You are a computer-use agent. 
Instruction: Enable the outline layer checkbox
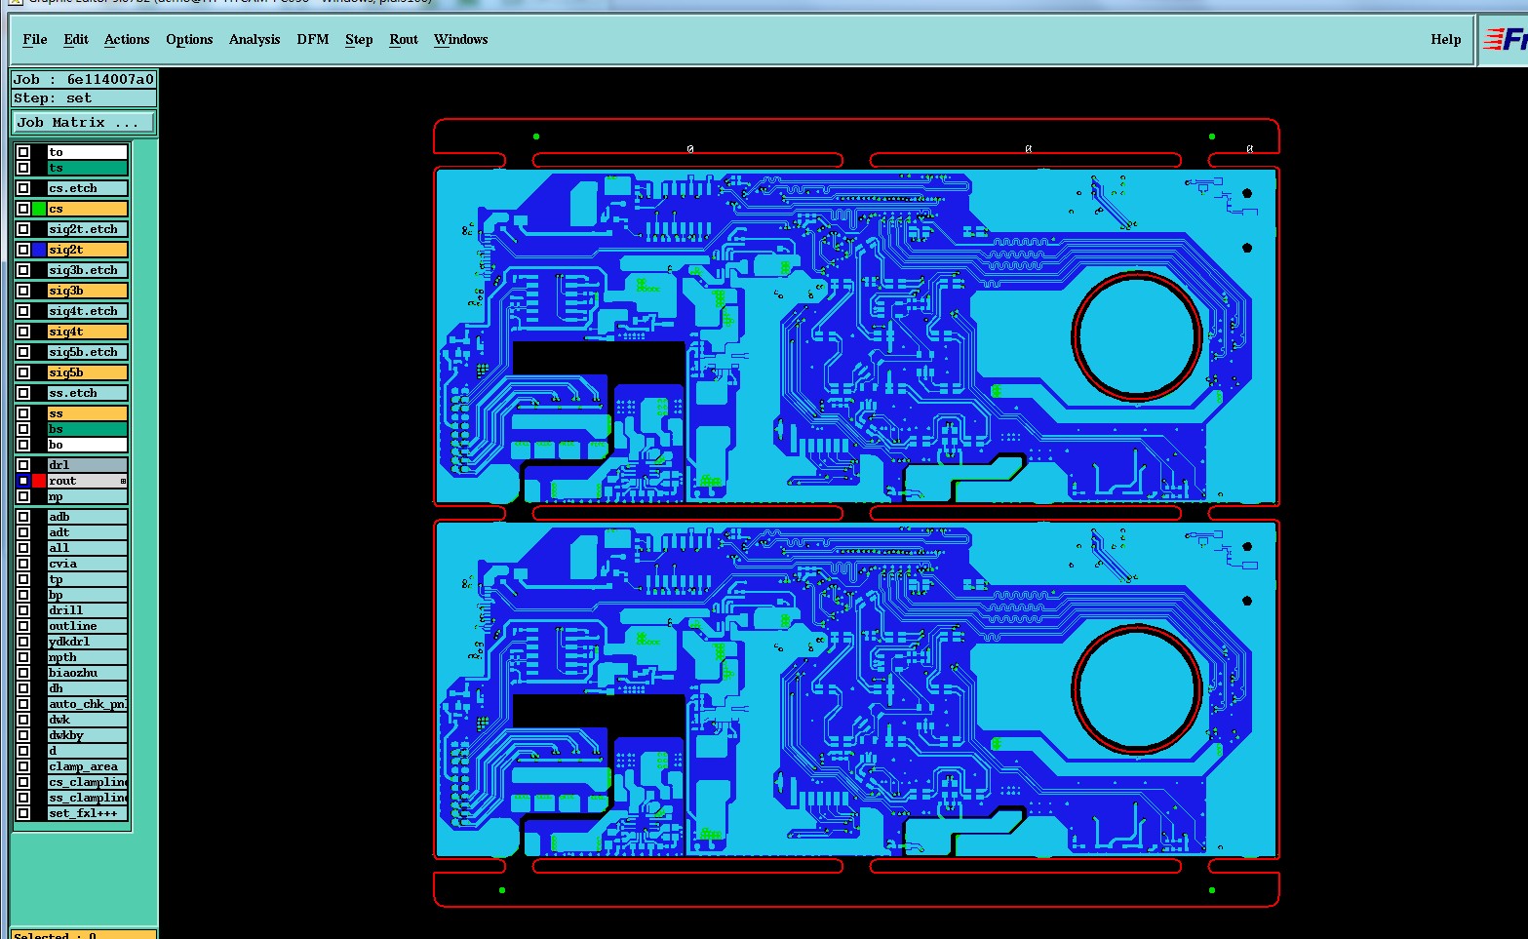click(x=23, y=626)
